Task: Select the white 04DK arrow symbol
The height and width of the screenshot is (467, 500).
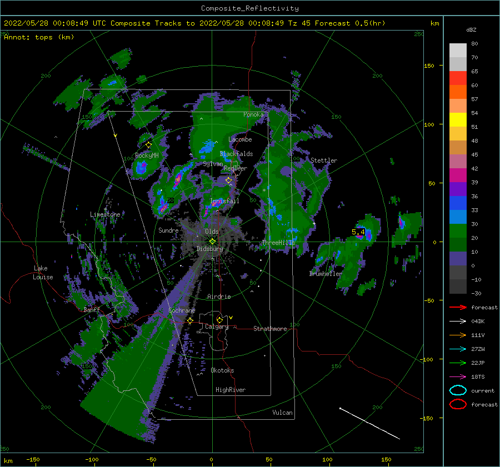Action: (x=458, y=322)
